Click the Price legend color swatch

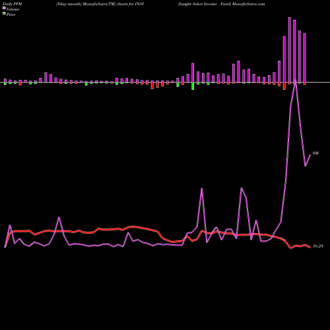click(x=4, y=14)
